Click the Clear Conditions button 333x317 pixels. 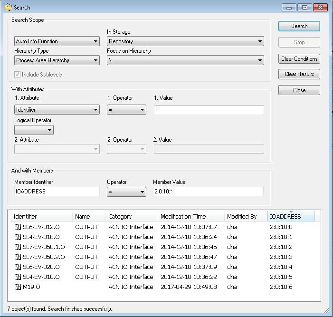click(299, 58)
